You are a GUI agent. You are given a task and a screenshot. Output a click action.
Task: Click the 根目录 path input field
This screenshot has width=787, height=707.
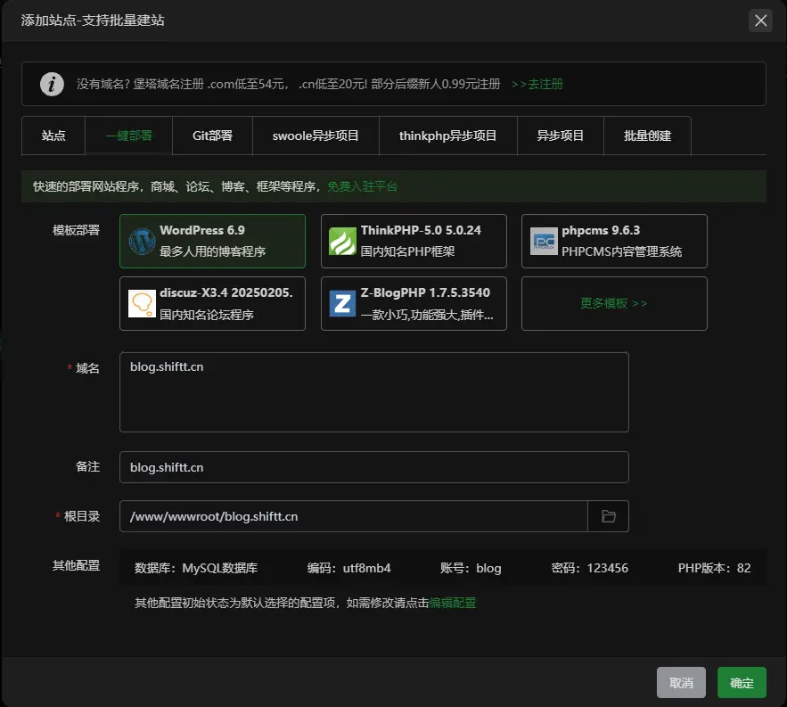tap(354, 516)
